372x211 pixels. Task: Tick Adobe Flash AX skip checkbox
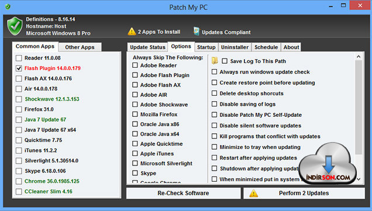[135, 85]
